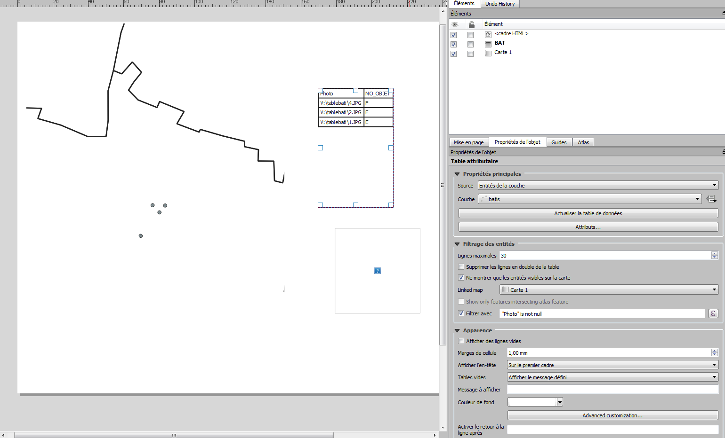
Task: Click the Carte 1 map icon in the elements list
Action: (488, 53)
